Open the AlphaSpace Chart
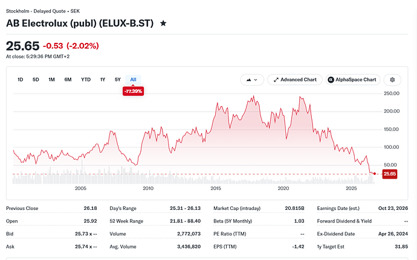The image size is (417, 260). click(353, 80)
